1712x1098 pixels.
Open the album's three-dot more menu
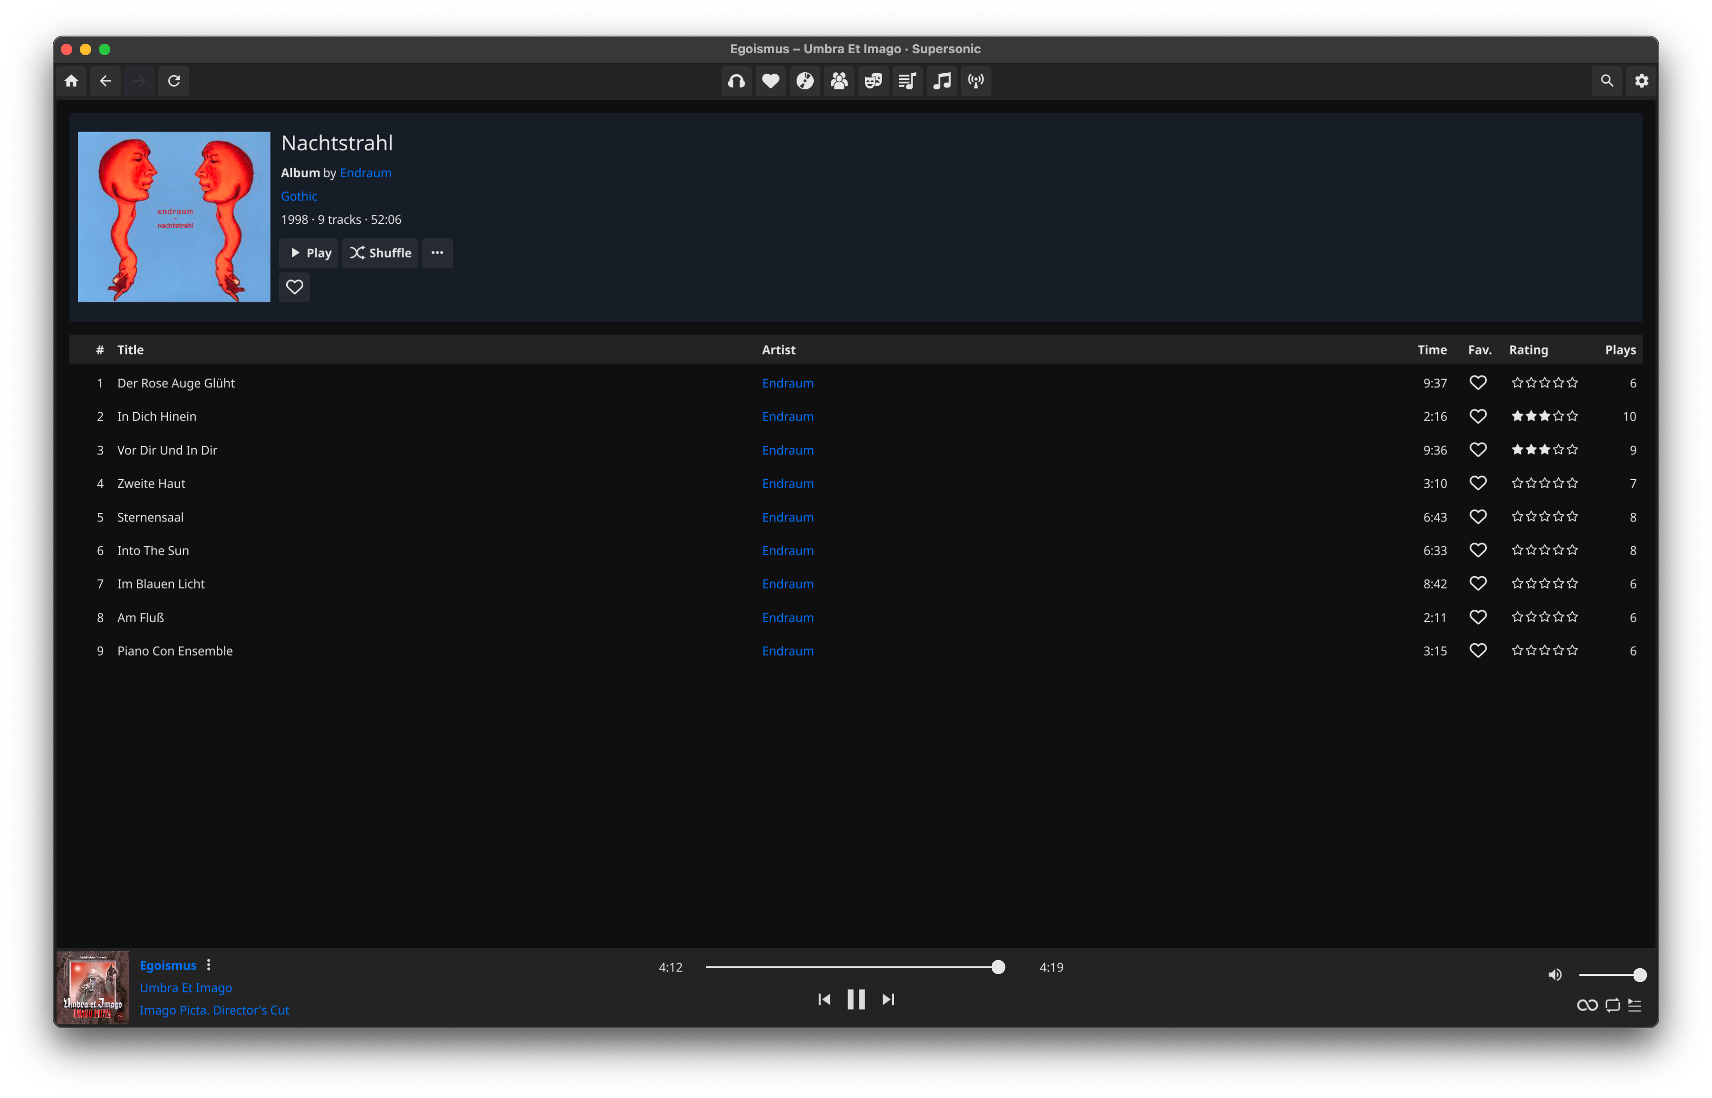click(437, 252)
